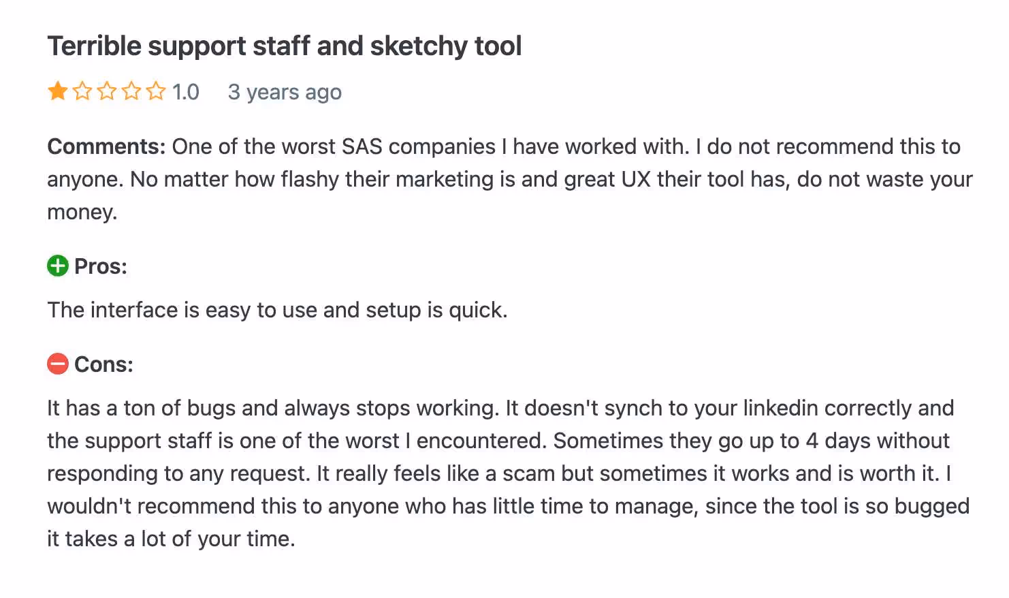Click the 'worst SAS companies' comment text
1009x598 pixels.
[x=389, y=146]
